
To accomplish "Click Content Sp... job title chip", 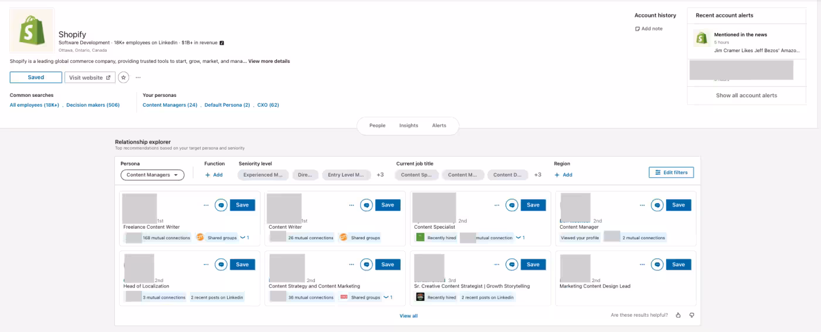I will pos(416,175).
